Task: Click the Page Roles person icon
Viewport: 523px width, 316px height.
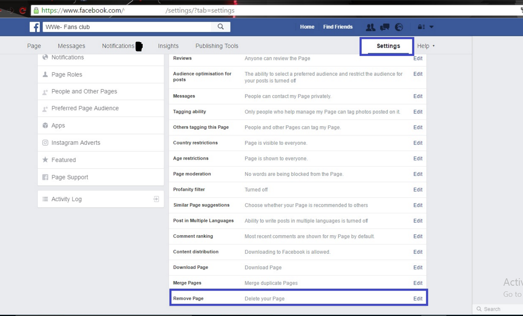Action: 45,75
